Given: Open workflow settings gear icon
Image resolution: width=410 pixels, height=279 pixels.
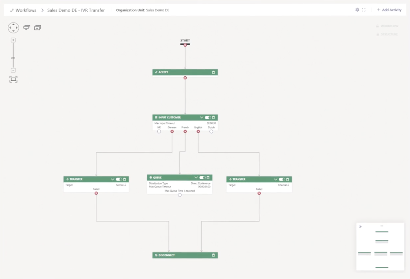Looking at the screenshot, I should (357, 10).
